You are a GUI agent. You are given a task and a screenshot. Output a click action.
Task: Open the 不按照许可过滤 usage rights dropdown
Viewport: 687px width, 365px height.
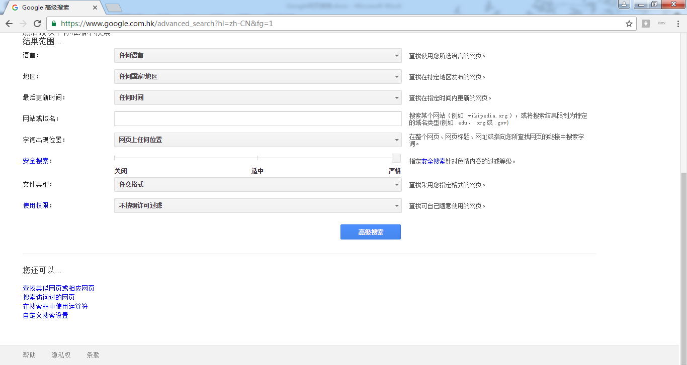pos(257,206)
